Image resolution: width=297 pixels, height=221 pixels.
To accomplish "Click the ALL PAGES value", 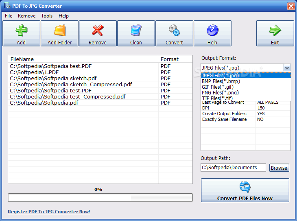I will (x=268, y=103).
